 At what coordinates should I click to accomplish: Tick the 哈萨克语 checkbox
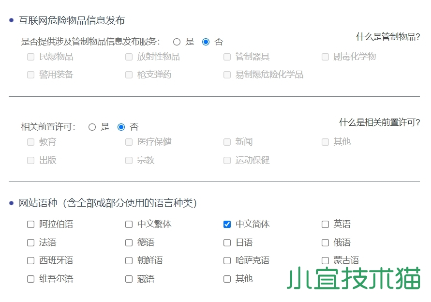pos(227,260)
